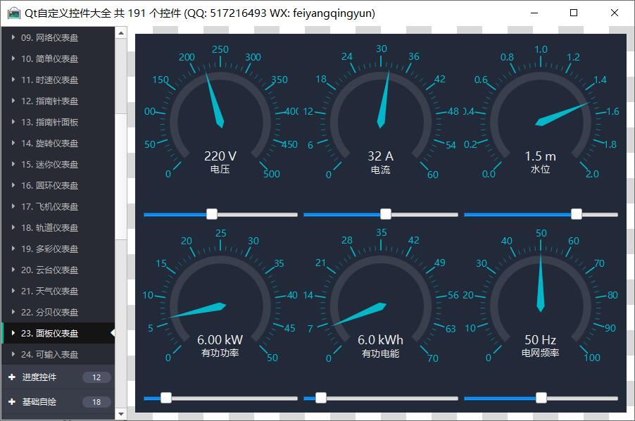
Task: Click the plus icon beside 基础自绘
Action: (12, 402)
